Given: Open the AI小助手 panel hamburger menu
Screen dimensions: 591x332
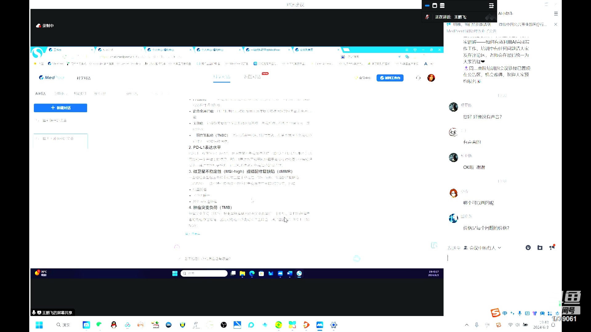Looking at the screenshot, I should [x=556, y=14].
